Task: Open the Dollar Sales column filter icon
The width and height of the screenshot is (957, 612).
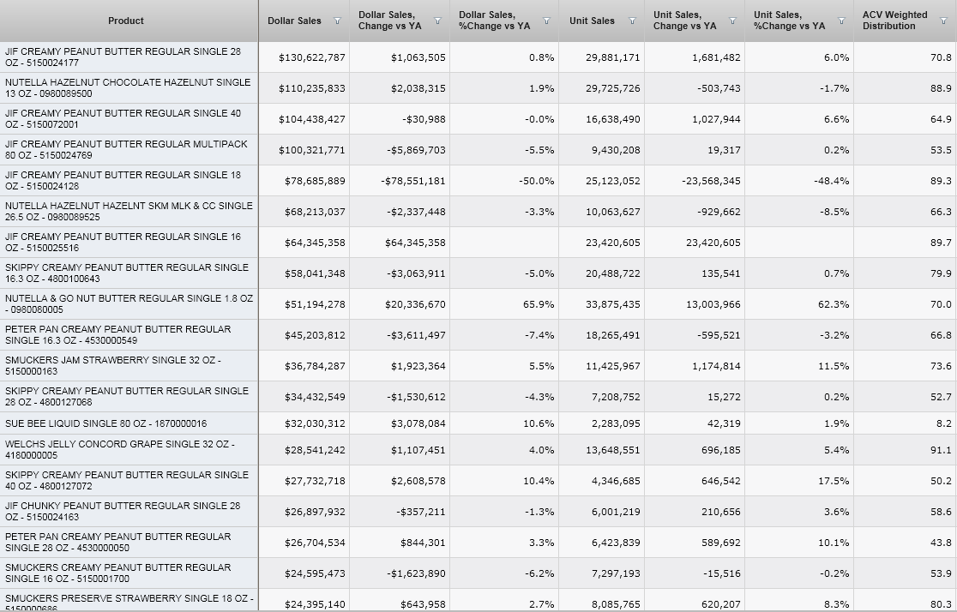Action: (337, 21)
